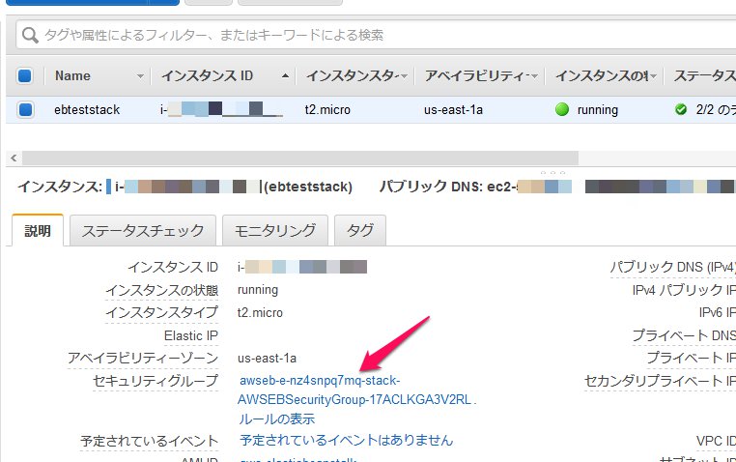Toggle the checkbox for the ebteststack row
This screenshot has height=462, width=736.
tap(25, 109)
